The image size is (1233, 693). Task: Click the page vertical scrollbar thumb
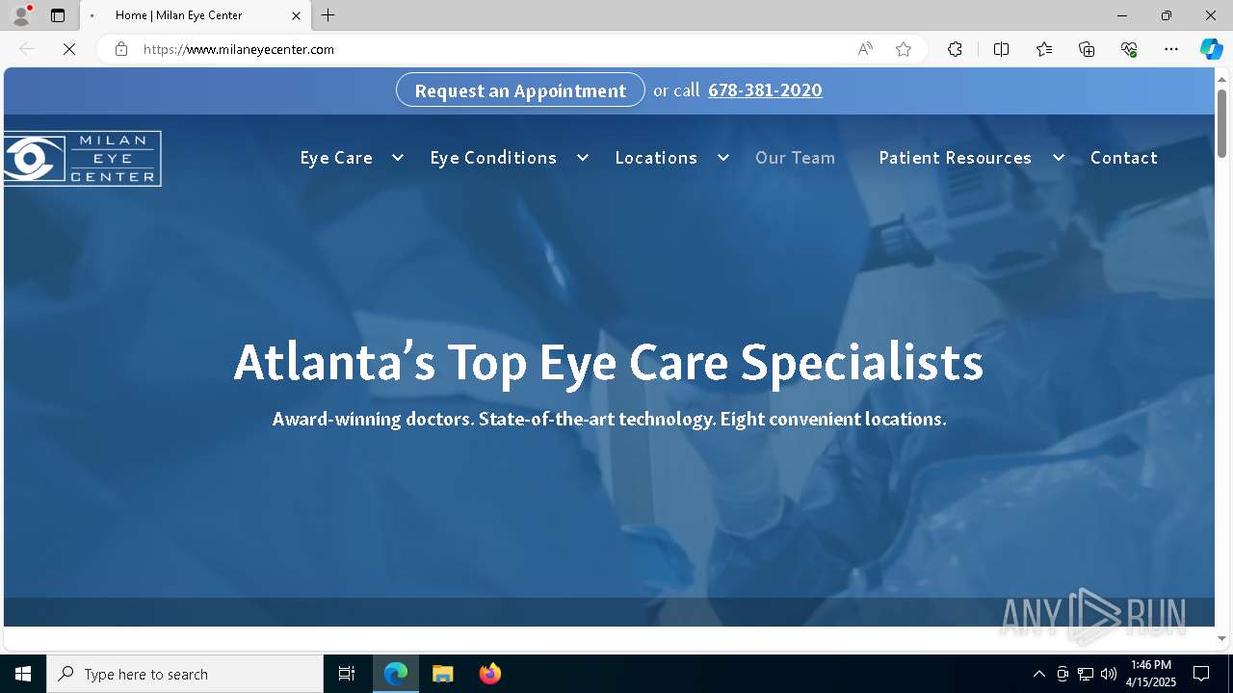(x=1221, y=123)
